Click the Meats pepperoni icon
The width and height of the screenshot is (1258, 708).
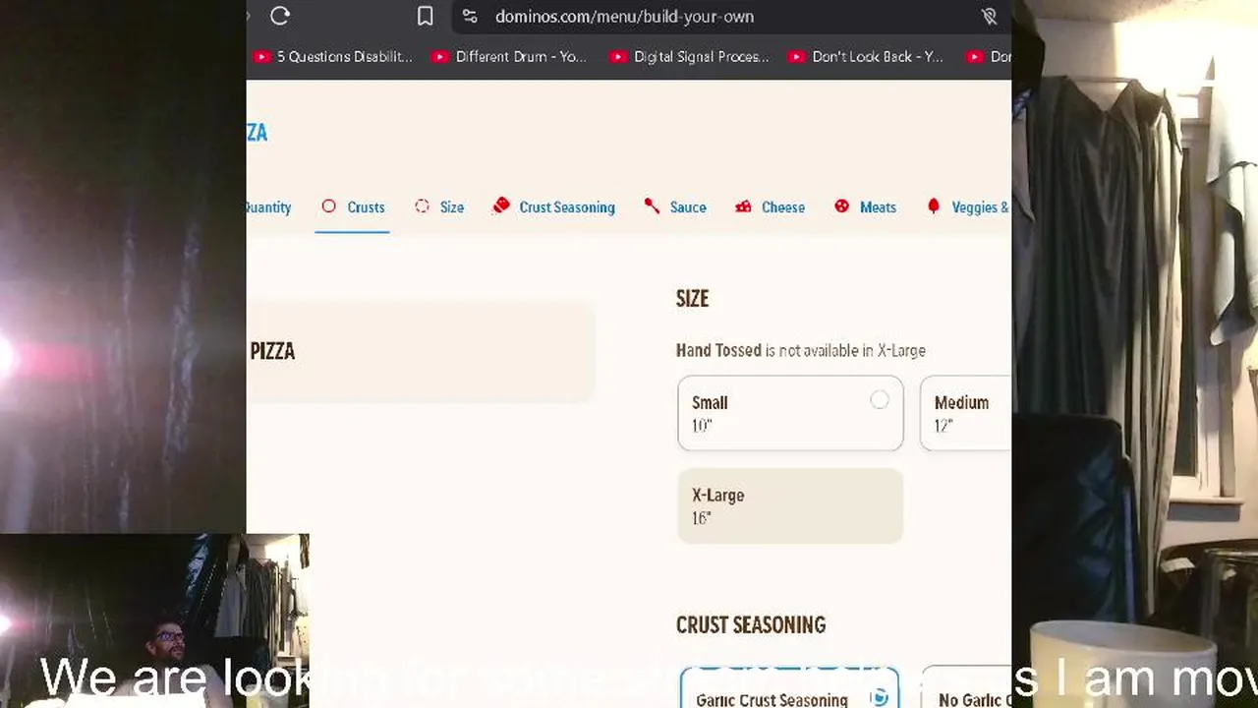(x=842, y=206)
